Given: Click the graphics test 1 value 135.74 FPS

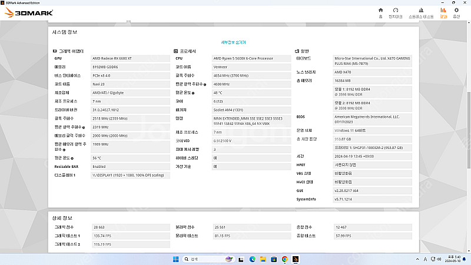Looking at the screenshot, I should (x=131, y=236).
